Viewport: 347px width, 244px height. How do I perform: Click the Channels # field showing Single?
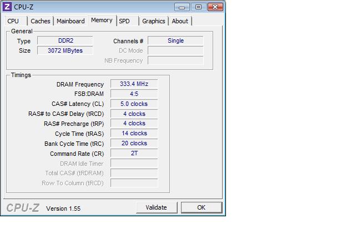tap(175, 40)
